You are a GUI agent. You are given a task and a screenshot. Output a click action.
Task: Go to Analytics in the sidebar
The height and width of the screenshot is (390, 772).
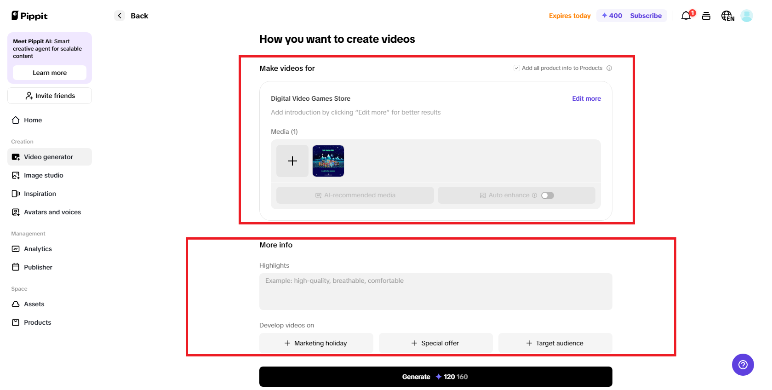click(38, 249)
